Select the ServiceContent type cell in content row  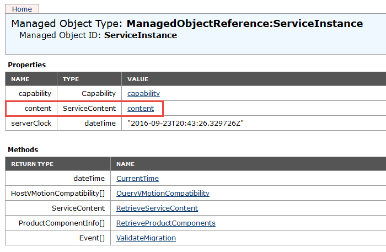[x=89, y=108]
